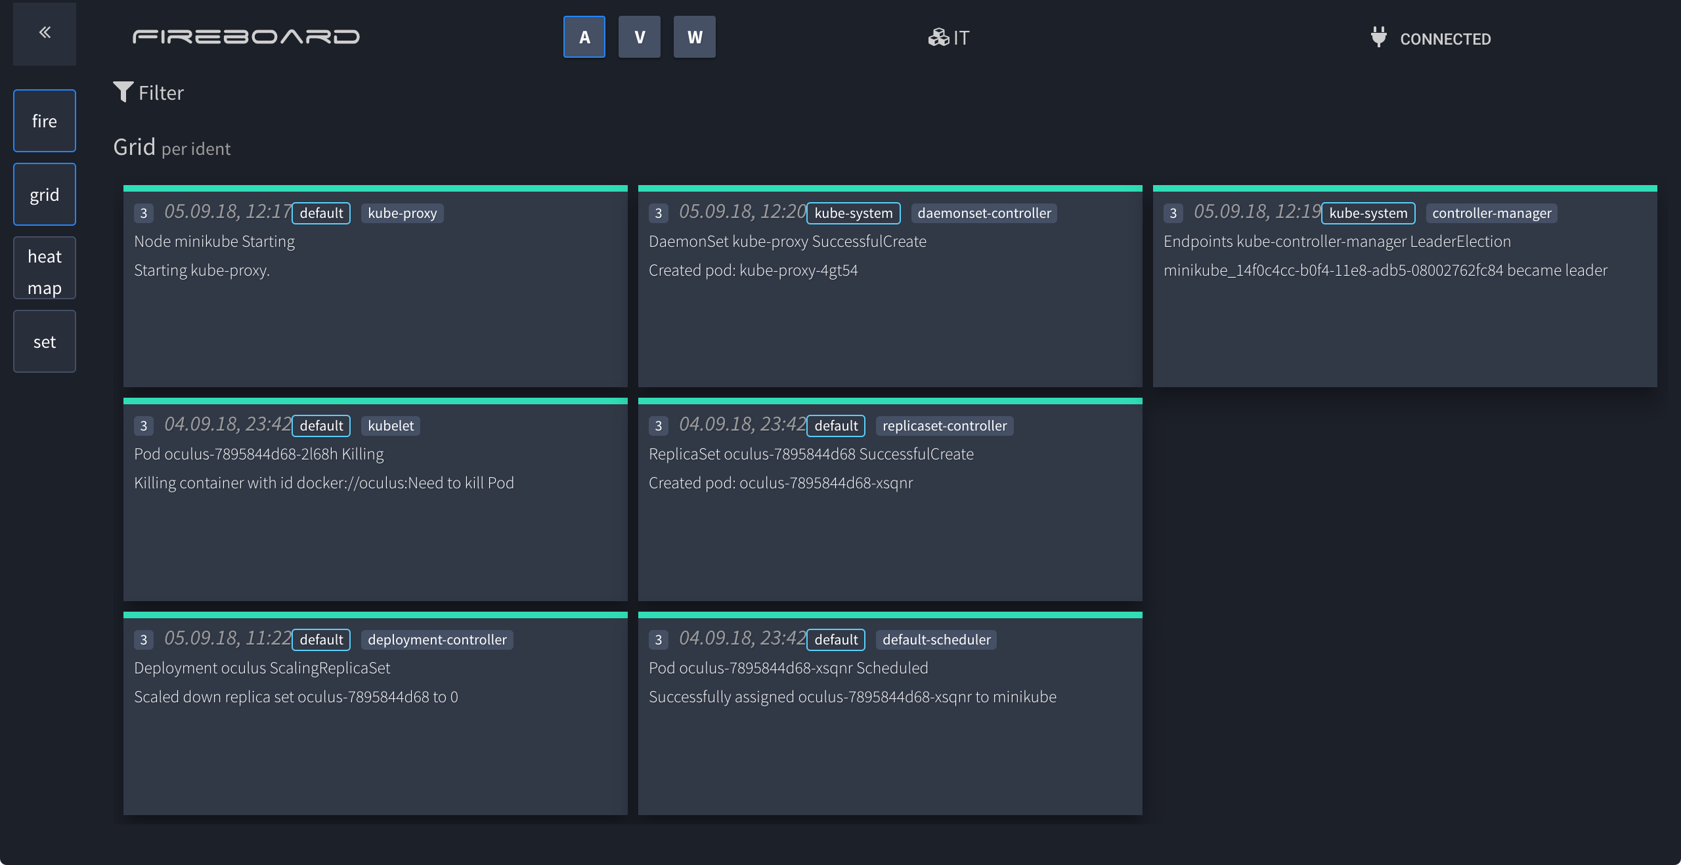Toggle the V severity button

[x=639, y=37]
